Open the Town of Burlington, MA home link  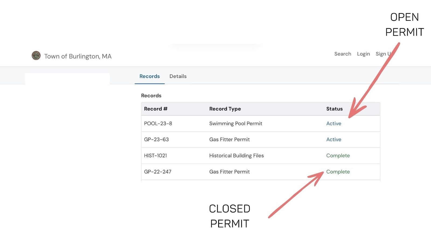[78, 56]
